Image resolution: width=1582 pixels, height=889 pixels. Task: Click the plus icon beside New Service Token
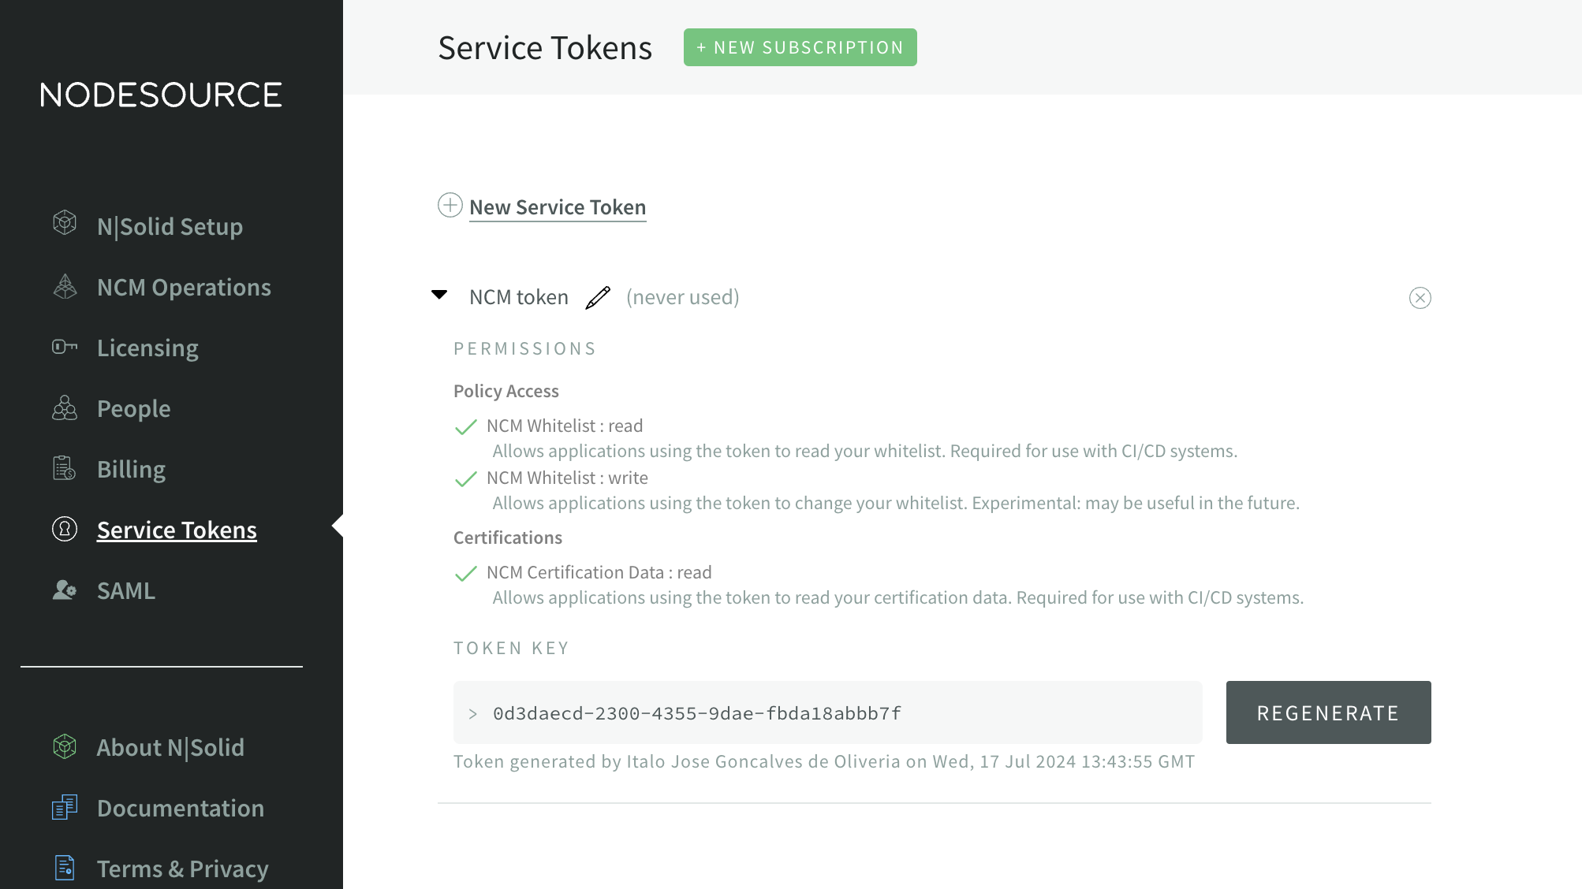[x=449, y=206]
